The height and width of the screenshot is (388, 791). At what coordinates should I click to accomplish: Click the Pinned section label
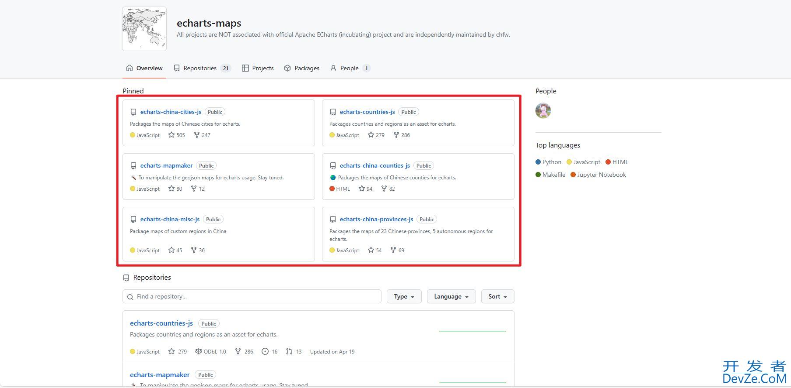[133, 91]
